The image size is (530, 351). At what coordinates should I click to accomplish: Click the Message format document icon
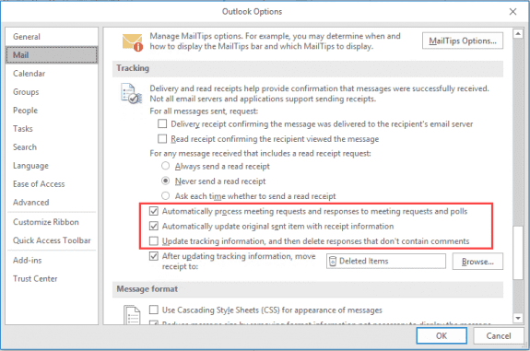pos(132,314)
